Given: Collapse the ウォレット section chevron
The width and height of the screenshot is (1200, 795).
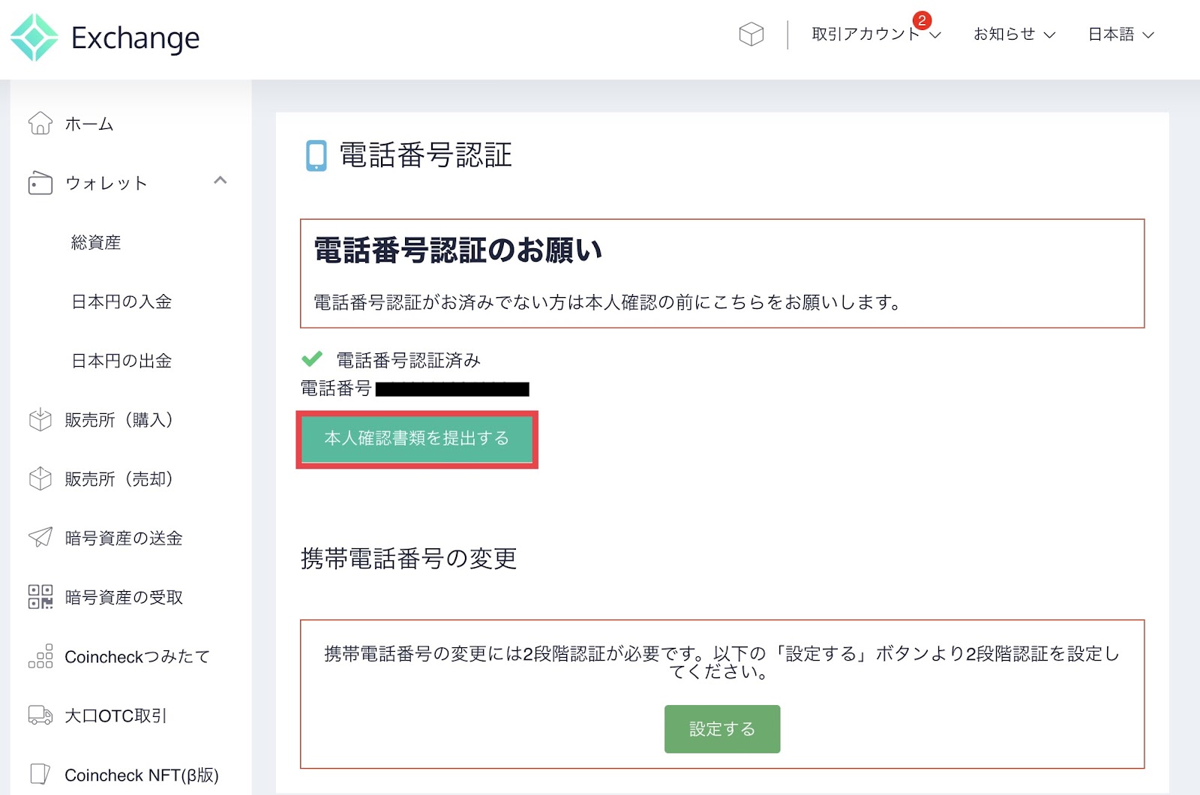Looking at the screenshot, I should pyautogui.click(x=220, y=181).
